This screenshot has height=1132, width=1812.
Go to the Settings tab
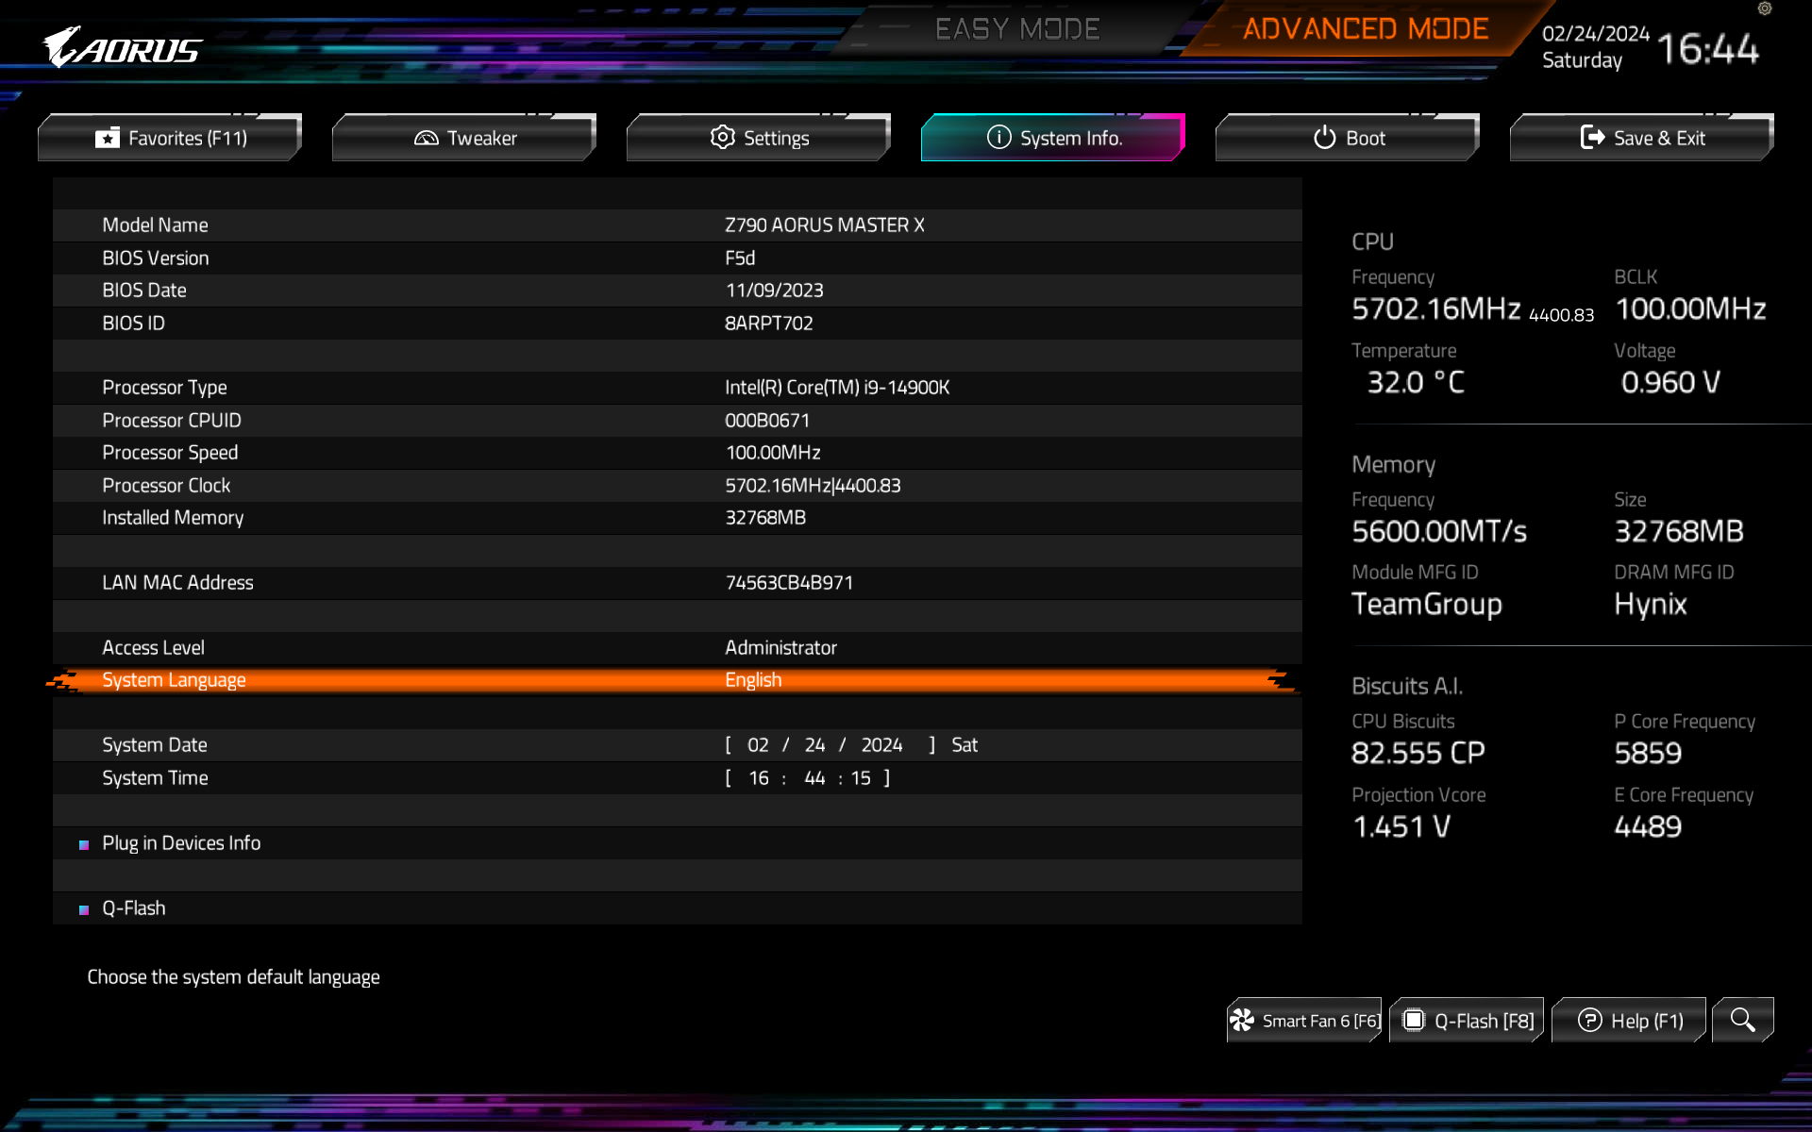759,139
